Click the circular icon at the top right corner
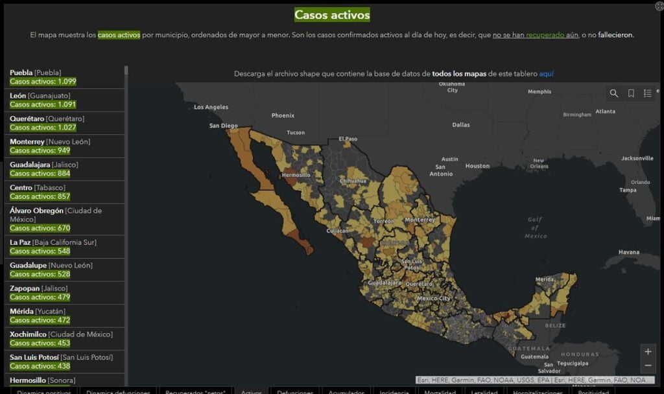 click(x=658, y=6)
